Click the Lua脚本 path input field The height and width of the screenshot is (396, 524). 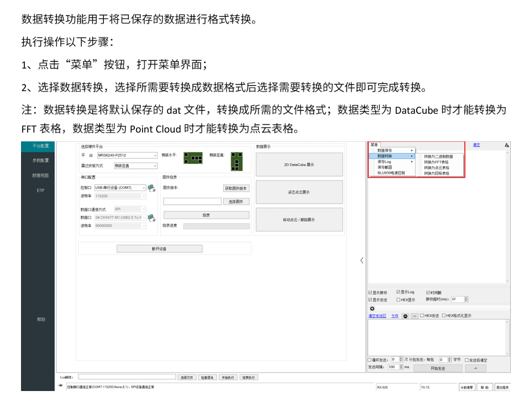[x=127, y=377]
